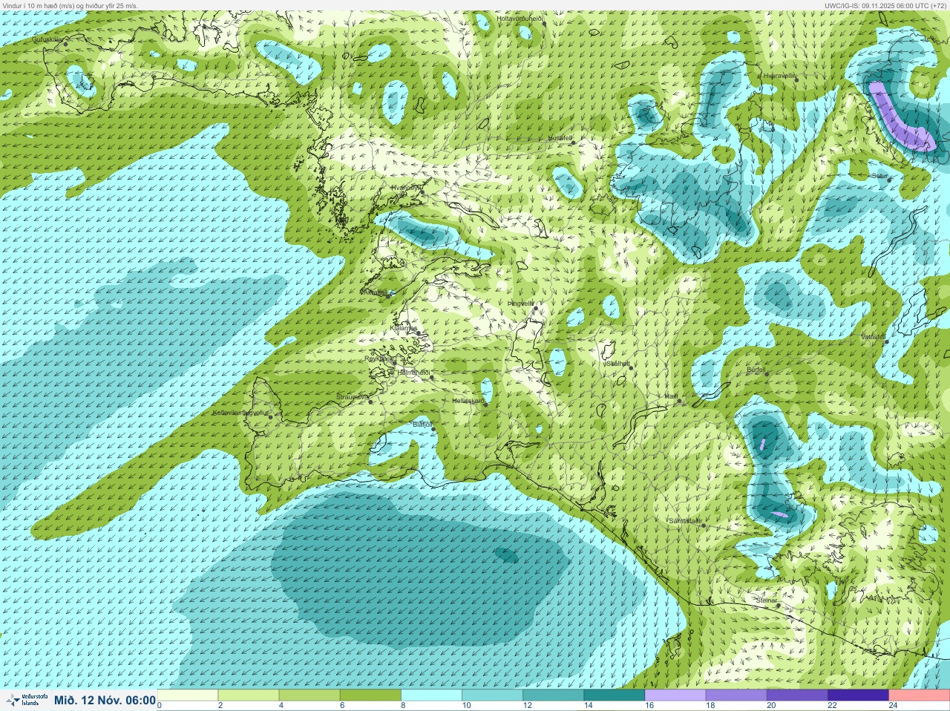Screen dimensions: 950x711
Task: Click the legend tick number 16
Action: [649, 706]
